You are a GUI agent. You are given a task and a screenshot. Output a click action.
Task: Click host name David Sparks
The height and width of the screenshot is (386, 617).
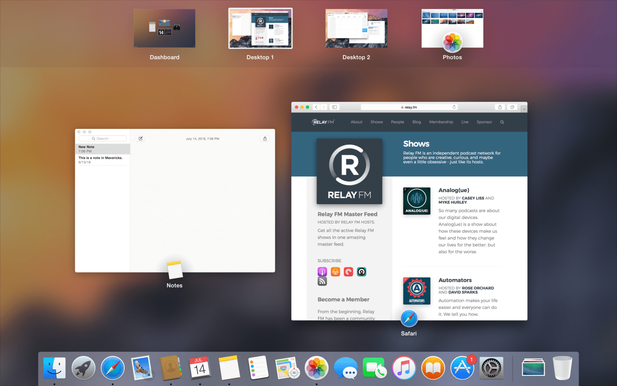point(463,292)
